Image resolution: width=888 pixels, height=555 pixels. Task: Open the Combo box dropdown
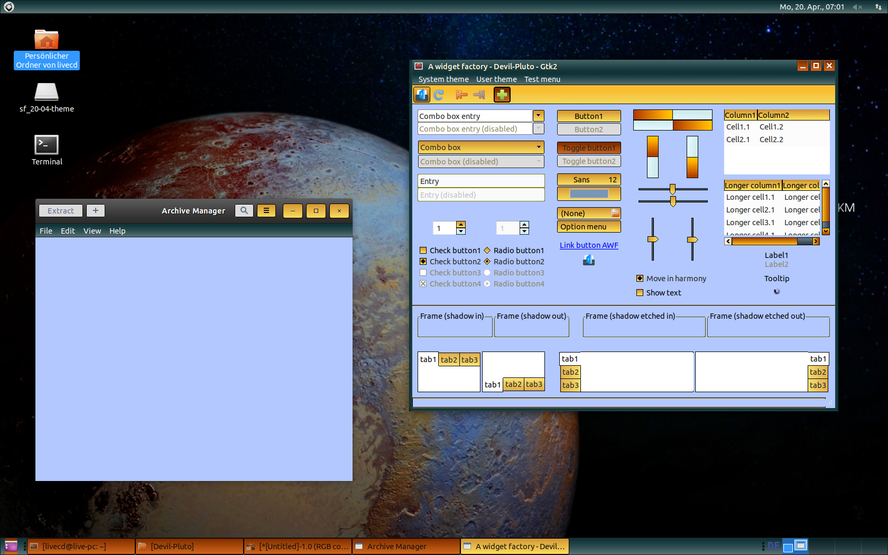click(x=481, y=147)
